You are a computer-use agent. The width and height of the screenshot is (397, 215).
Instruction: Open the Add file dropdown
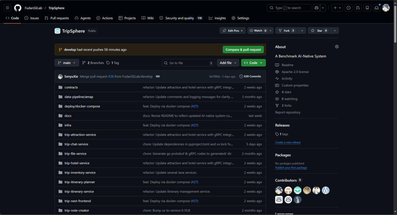(228, 63)
